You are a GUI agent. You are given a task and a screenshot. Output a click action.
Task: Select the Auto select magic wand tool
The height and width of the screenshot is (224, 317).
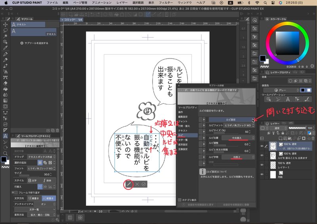pyautogui.click(x=5, y=36)
